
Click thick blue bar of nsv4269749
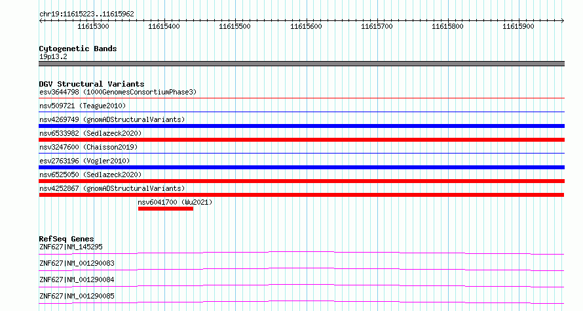pos(301,126)
